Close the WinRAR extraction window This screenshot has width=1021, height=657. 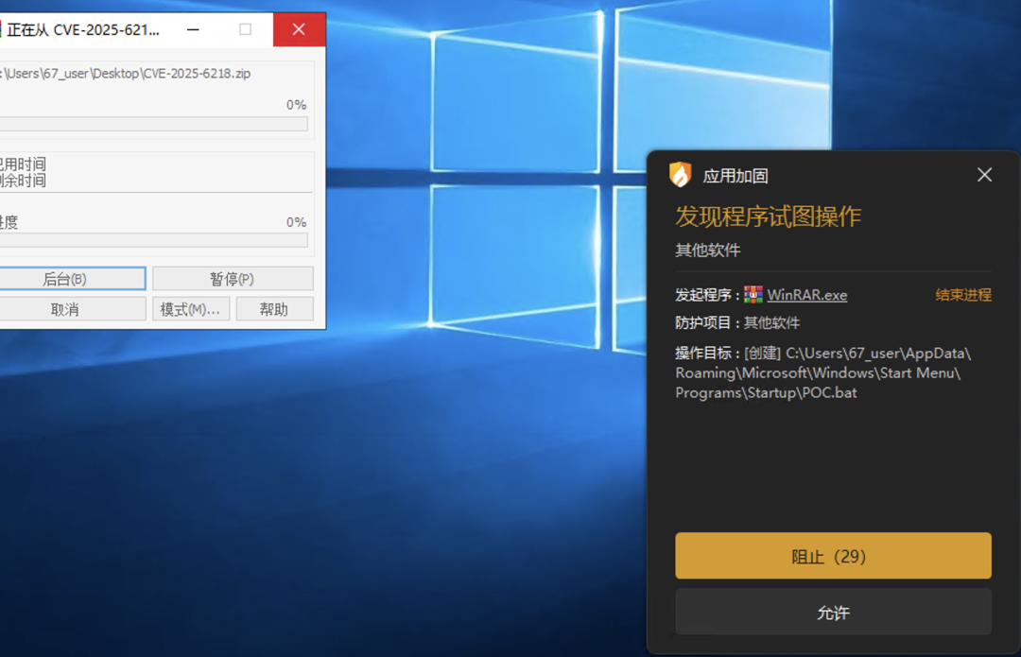click(299, 29)
